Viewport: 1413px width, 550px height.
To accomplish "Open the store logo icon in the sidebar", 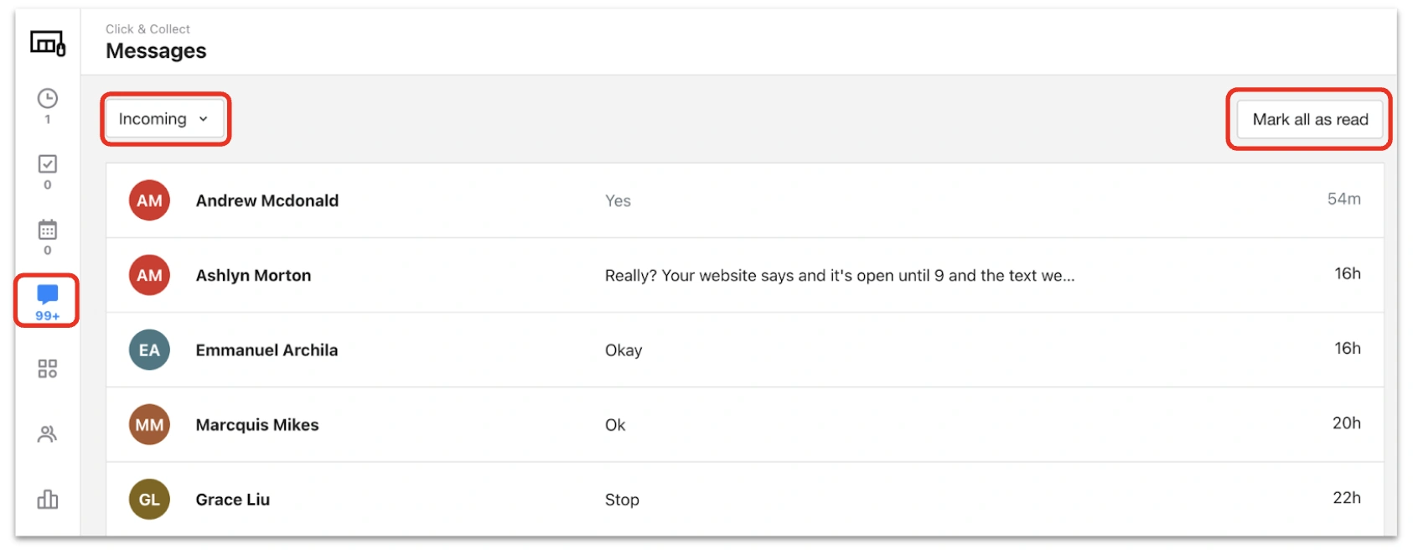I will click(x=48, y=43).
